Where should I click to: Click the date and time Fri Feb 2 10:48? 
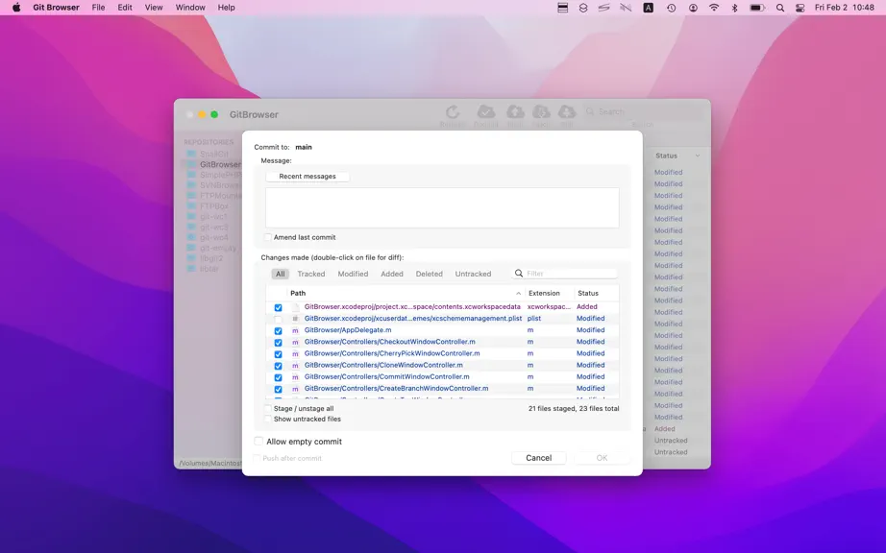[844, 8]
